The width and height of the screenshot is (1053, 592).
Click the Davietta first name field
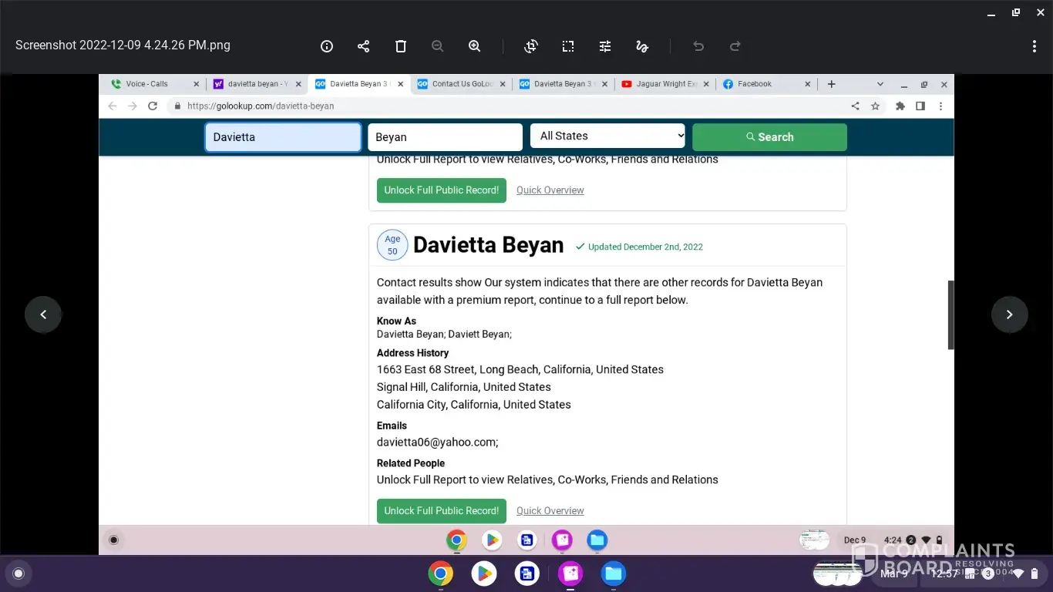(283, 137)
